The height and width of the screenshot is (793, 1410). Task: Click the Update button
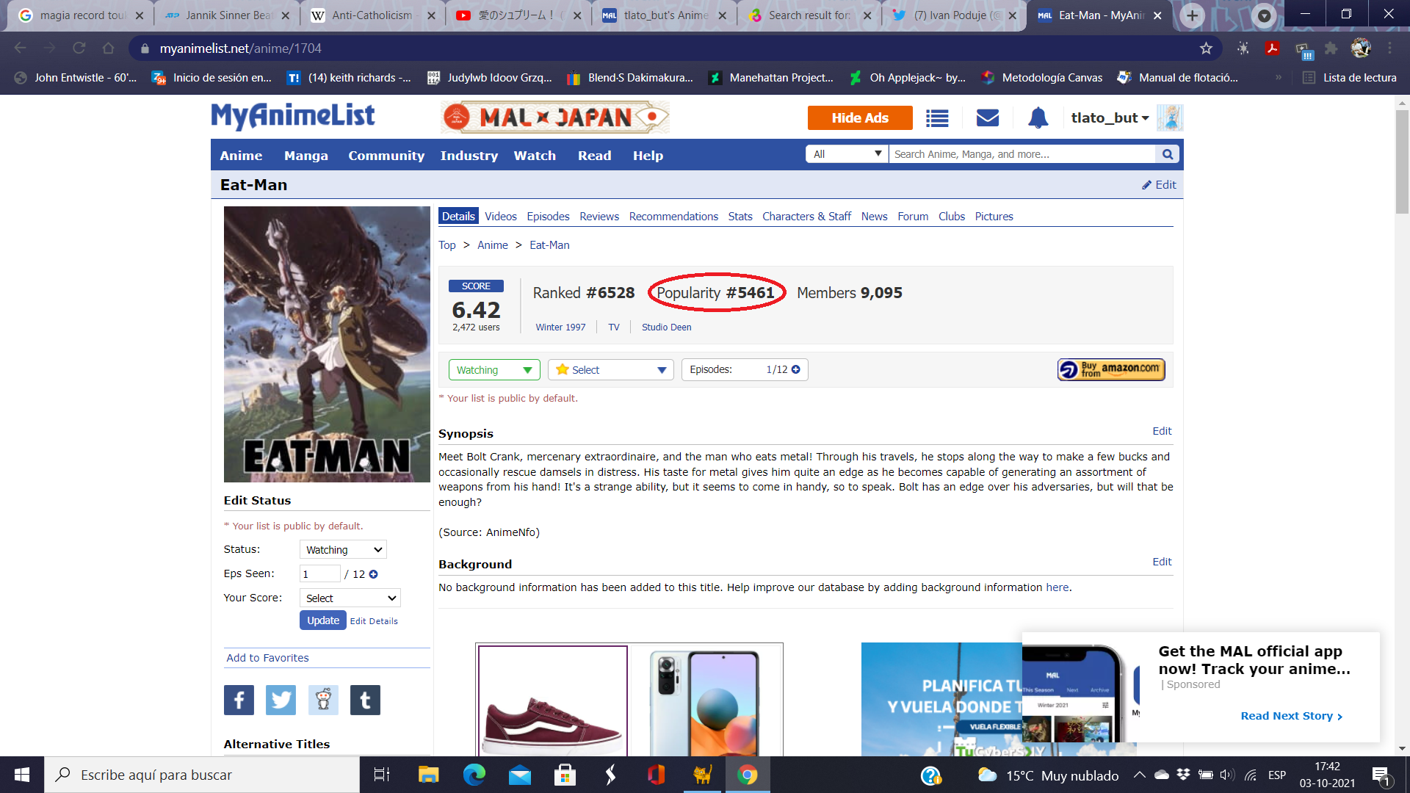pos(323,620)
